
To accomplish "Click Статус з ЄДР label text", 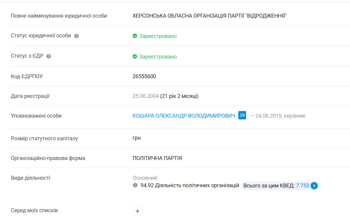I will tap(27, 56).
